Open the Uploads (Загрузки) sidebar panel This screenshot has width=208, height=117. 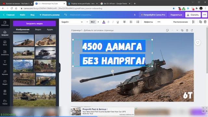pos(5,33)
